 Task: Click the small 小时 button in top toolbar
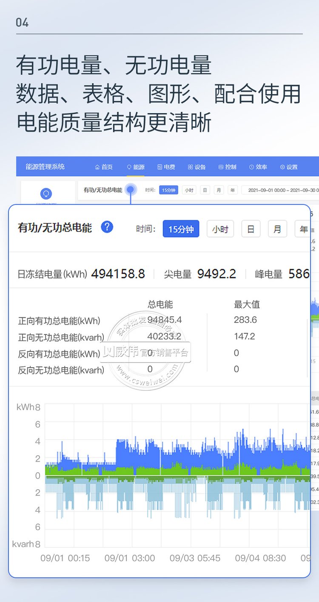pos(189,190)
